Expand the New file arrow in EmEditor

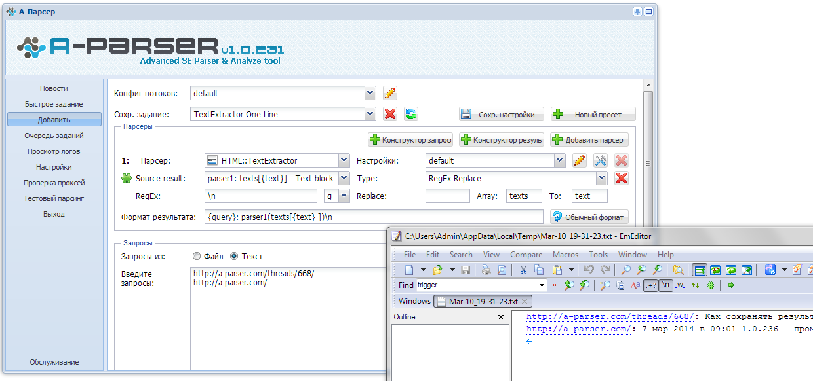(x=423, y=270)
